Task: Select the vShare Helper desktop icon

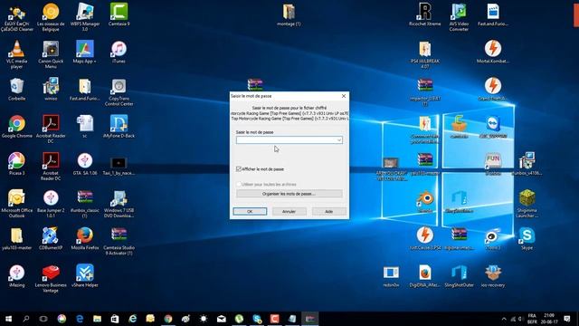Action: click(x=84, y=276)
